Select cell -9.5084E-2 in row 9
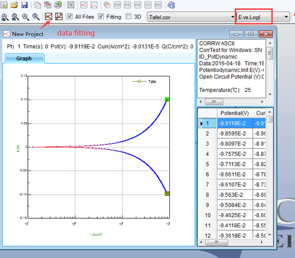The image size is (295, 258). coord(235,205)
